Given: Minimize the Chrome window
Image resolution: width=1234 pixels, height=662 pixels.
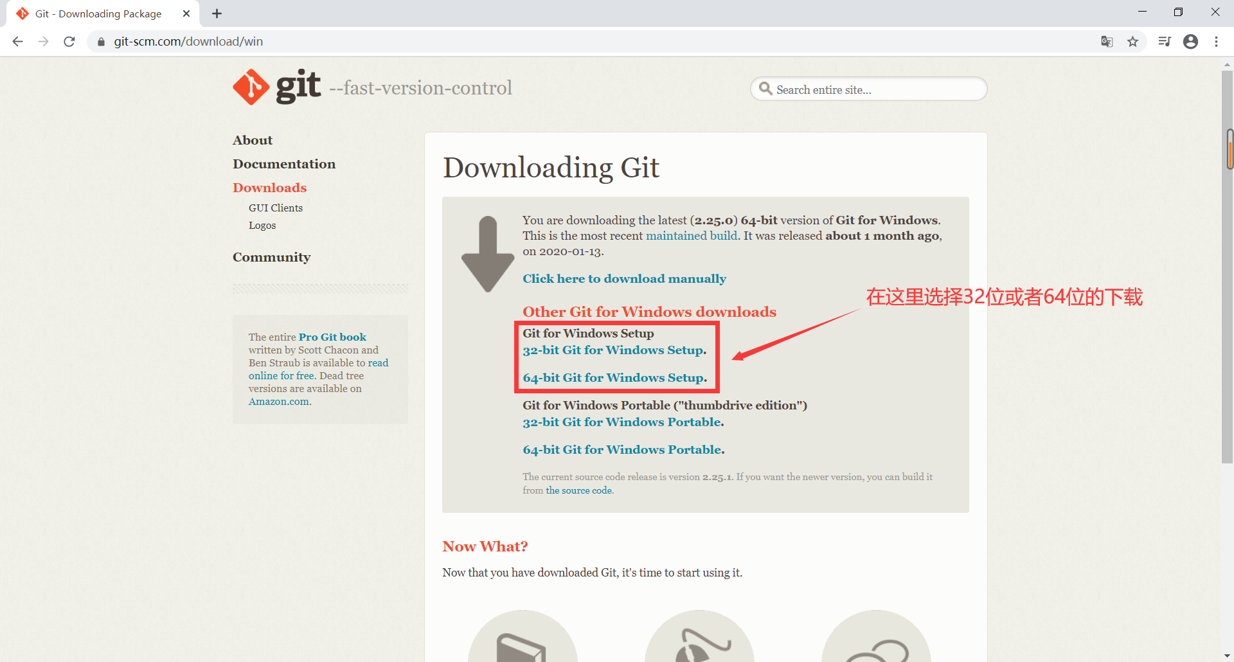Looking at the screenshot, I should 1142,12.
